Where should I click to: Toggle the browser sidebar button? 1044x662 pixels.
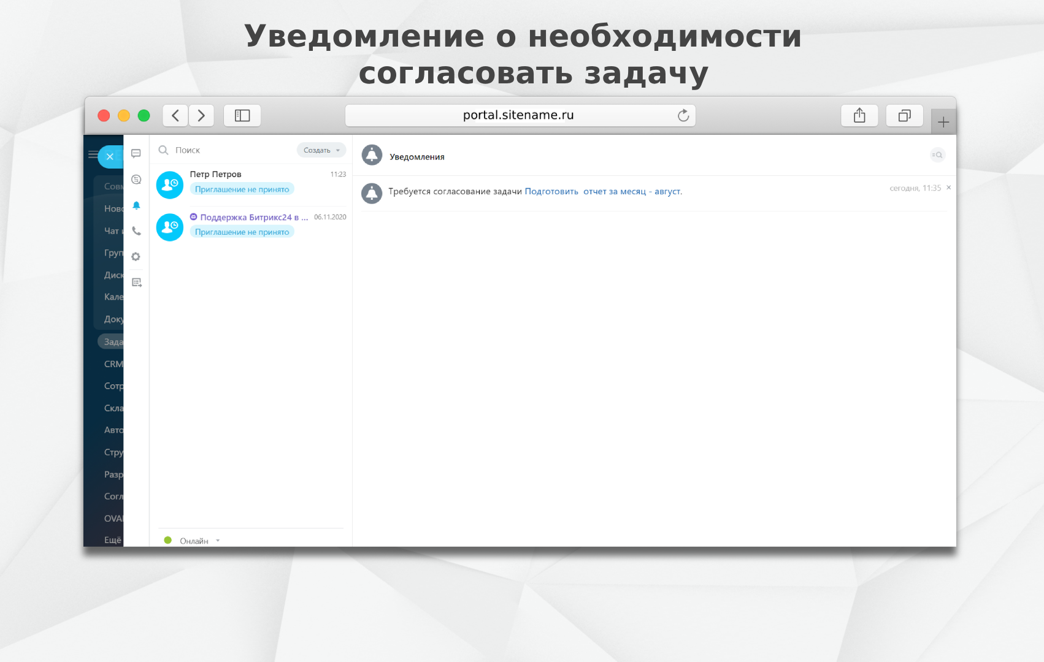tap(242, 115)
